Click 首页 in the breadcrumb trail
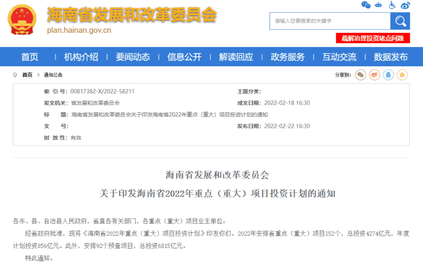 [27, 75]
